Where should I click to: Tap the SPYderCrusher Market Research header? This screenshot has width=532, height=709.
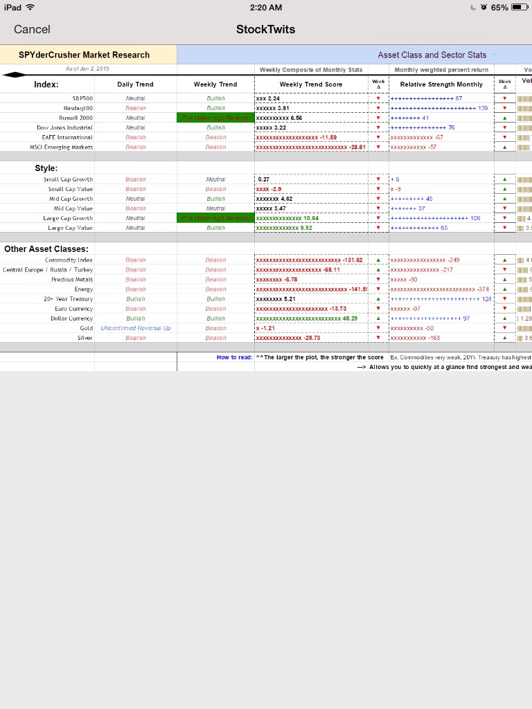coord(84,55)
